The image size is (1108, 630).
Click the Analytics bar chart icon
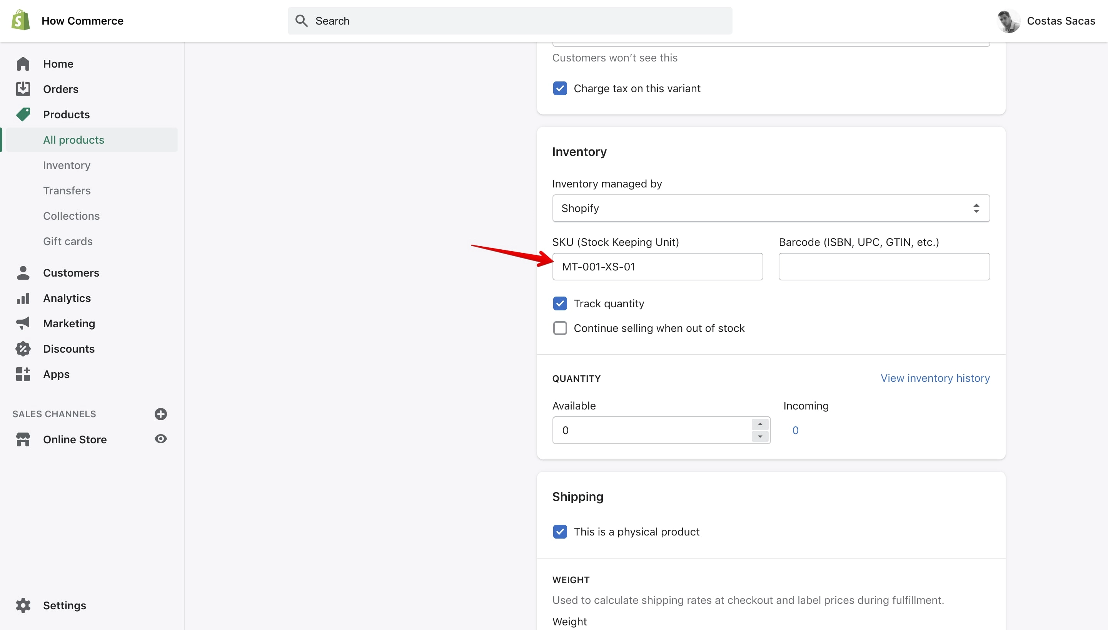tap(23, 298)
